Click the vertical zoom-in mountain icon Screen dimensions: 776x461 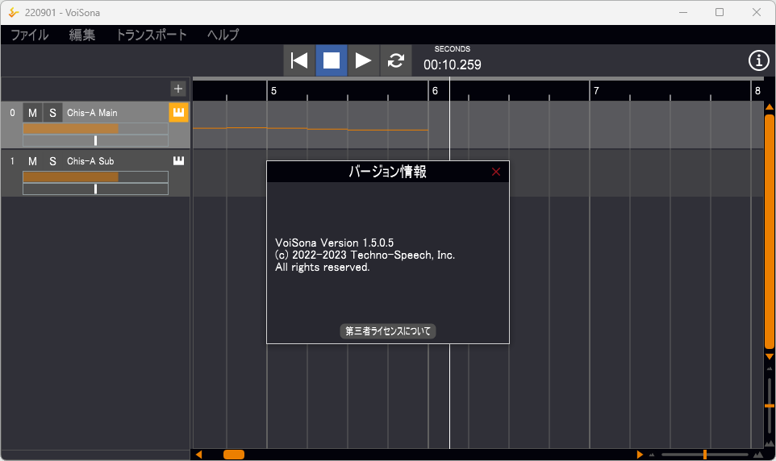769,443
